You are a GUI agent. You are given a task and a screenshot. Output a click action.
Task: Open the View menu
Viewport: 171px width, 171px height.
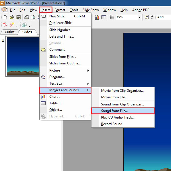33,10
